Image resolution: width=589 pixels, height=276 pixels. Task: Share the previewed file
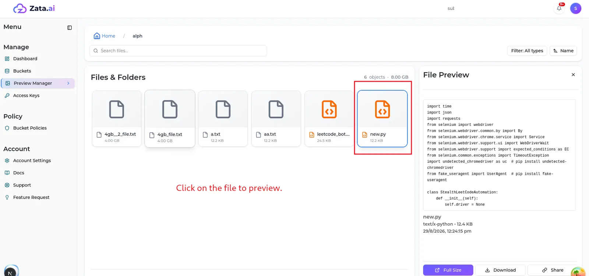[553, 270]
